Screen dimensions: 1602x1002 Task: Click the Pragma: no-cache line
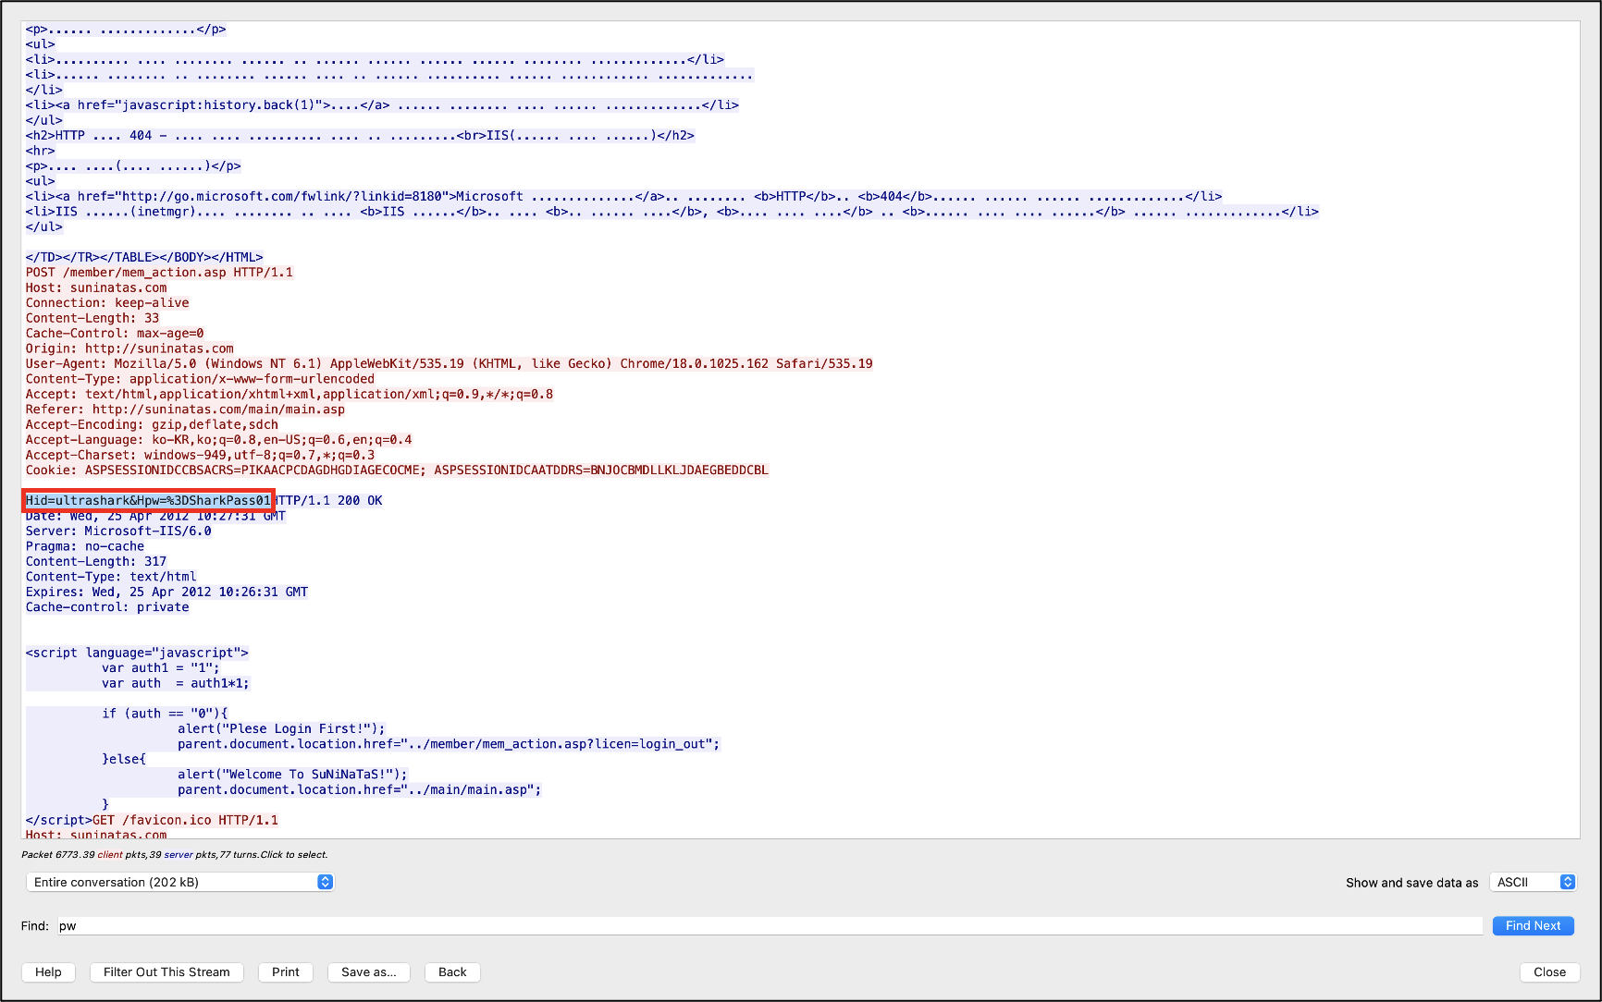[85, 546]
